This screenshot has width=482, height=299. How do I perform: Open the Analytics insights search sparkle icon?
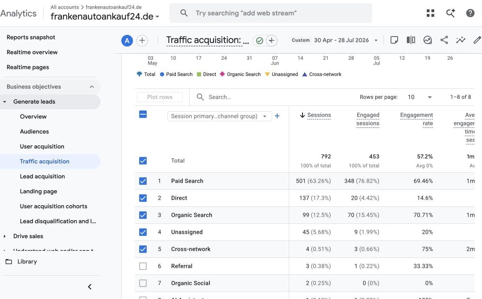point(450,13)
